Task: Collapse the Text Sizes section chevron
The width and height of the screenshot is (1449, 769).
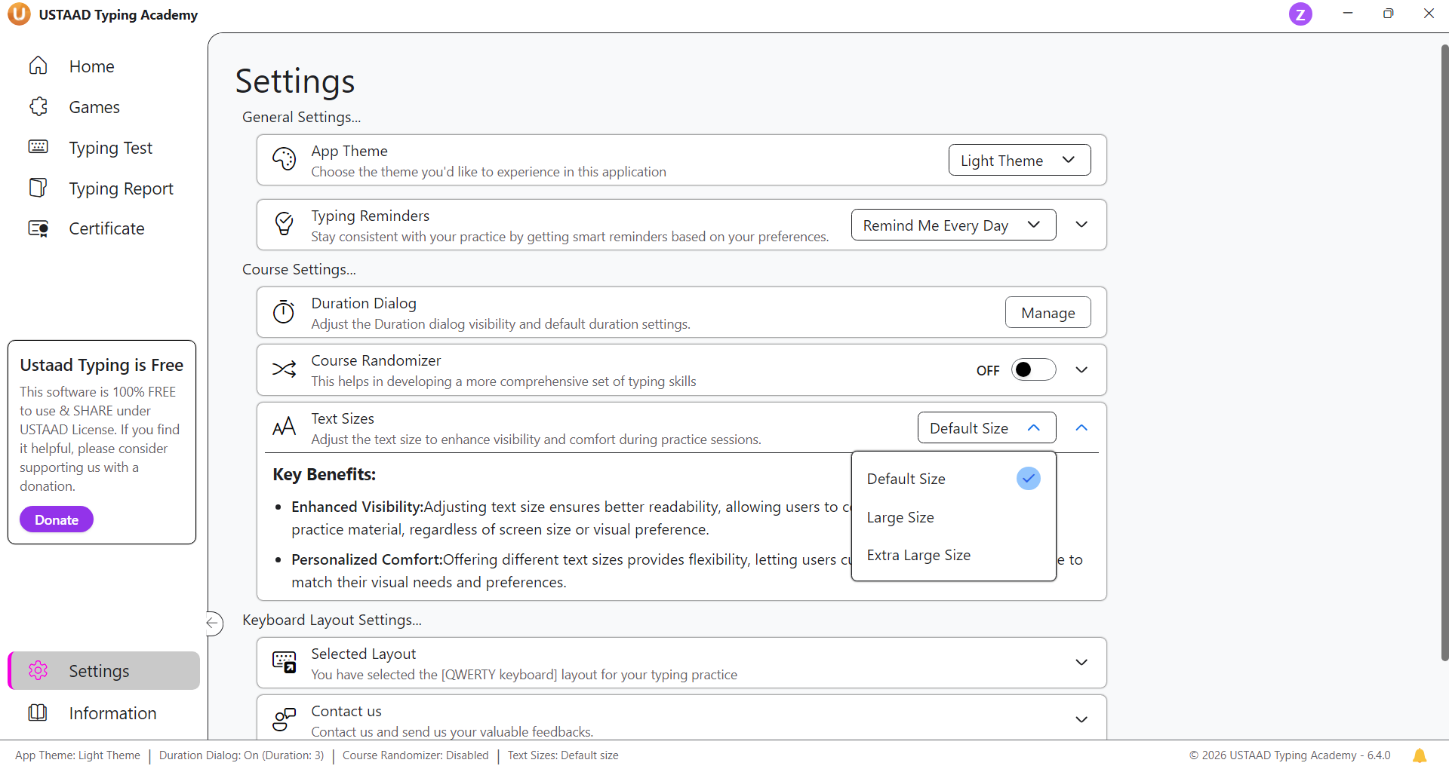Action: [1081, 428]
